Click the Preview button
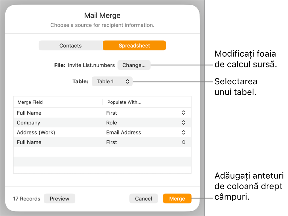 point(59,199)
